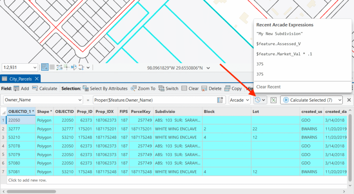Open the Arcade language dropdown
Screen dimensions: 354x194
[240, 100]
